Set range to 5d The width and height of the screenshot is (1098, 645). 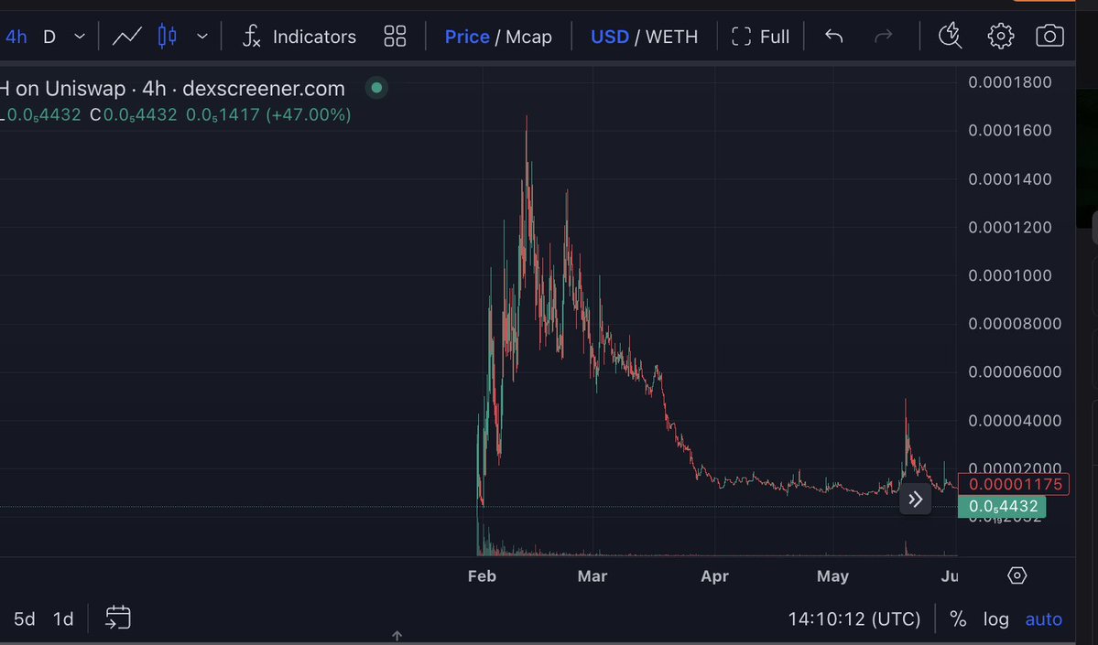(25, 619)
